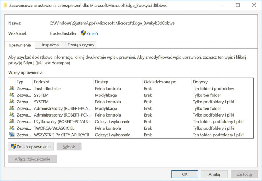262x181 pixels.
Task: Sort by Odziedziczone po column header
Action: point(167,82)
